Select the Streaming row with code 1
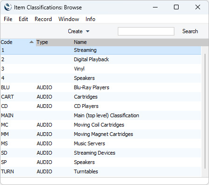Screen dimensions: 209x185 click(101, 50)
